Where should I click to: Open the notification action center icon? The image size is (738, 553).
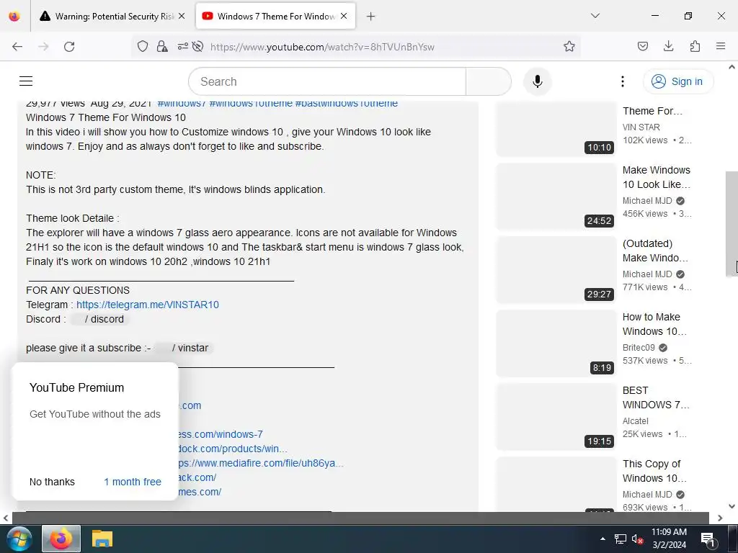(x=708, y=540)
